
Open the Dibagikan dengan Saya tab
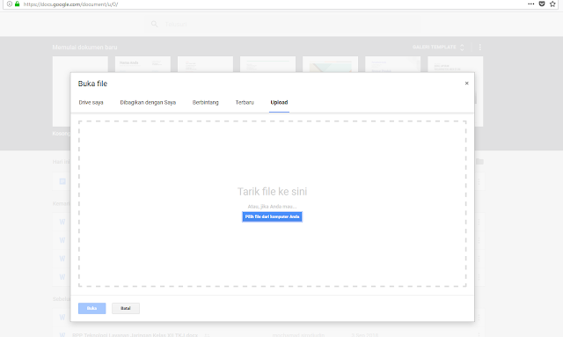pos(148,102)
